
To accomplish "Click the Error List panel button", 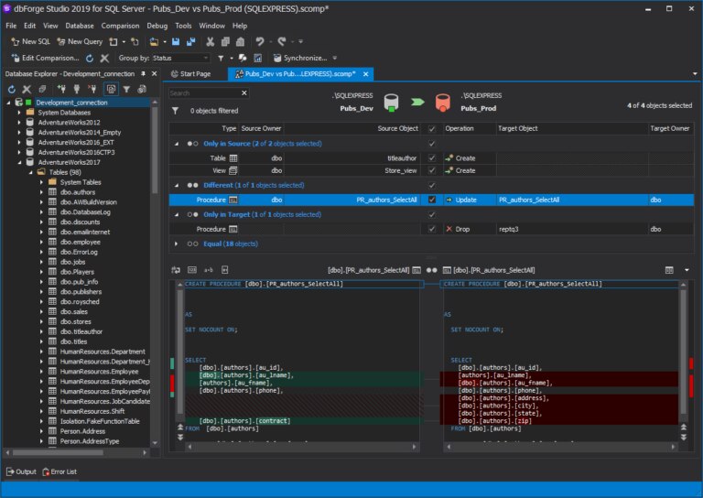I will pos(59,471).
